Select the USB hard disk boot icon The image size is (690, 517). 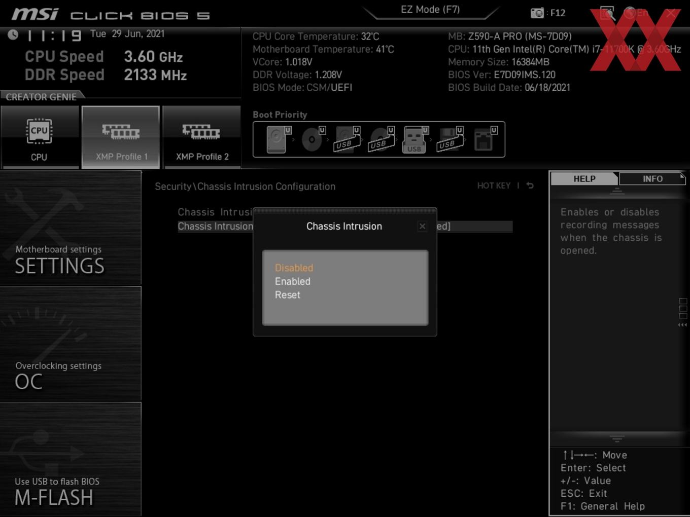(x=347, y=139)
